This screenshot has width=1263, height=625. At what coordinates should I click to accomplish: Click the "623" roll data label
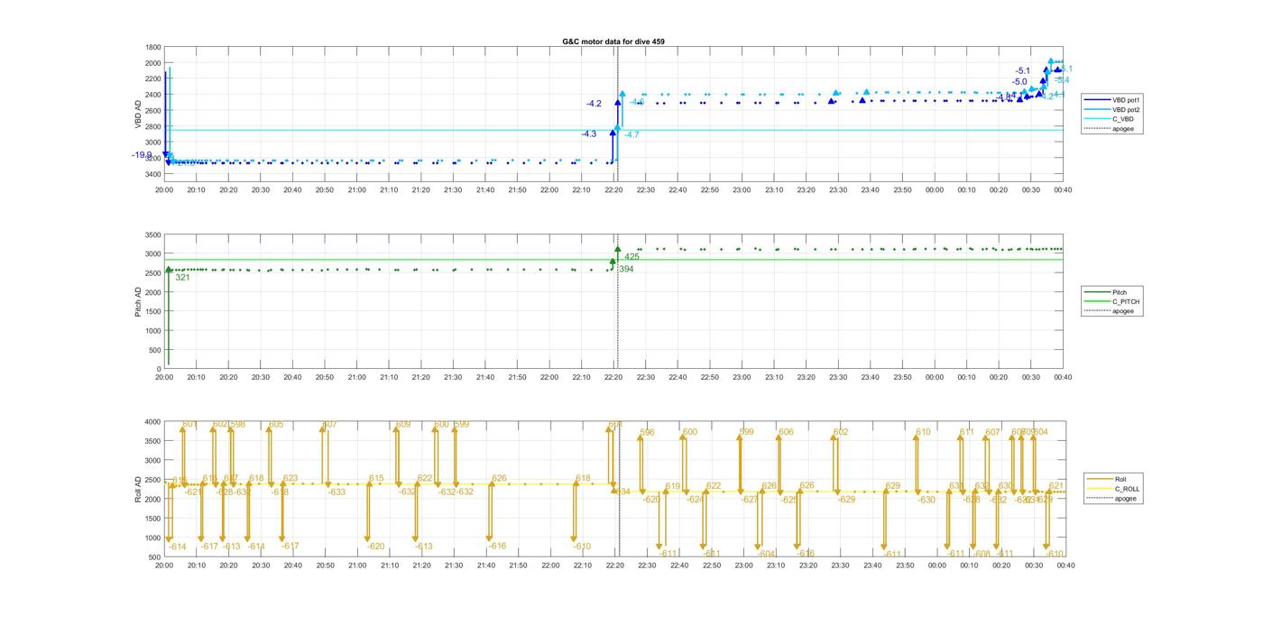click(290, 479)
